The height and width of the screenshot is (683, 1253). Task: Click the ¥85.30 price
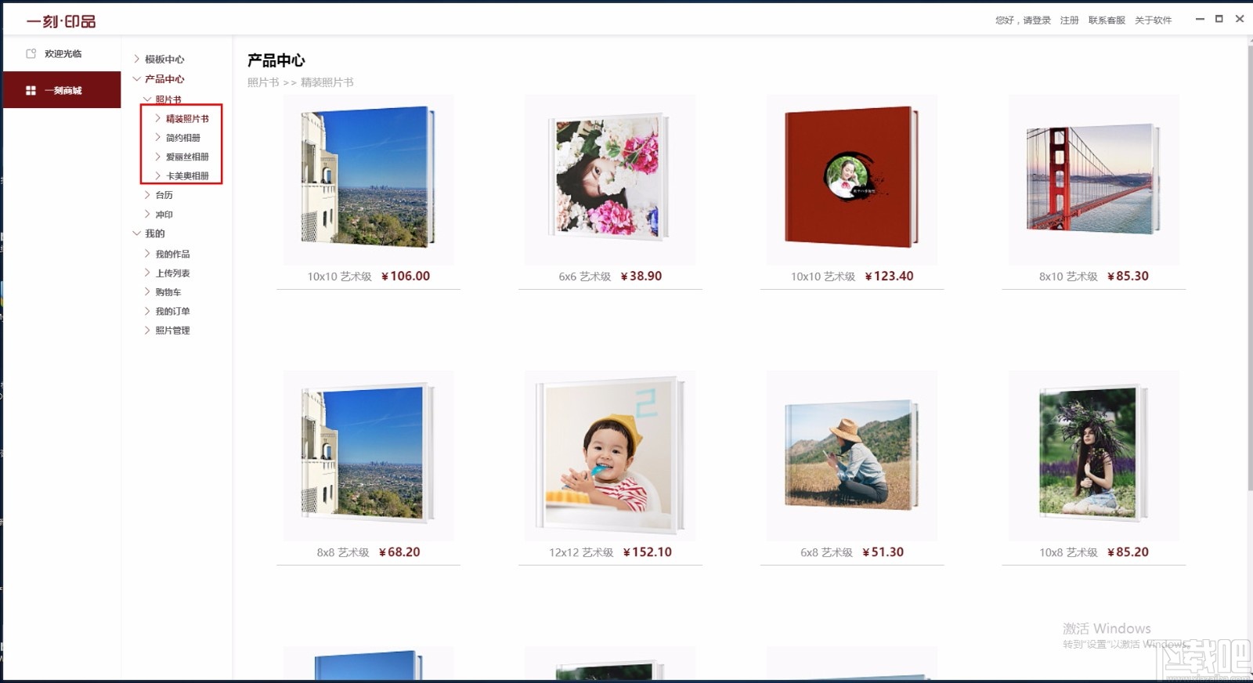point(1128,276)
